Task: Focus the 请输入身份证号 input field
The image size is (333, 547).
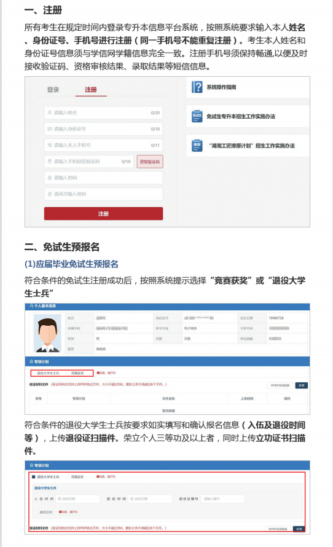Action: pyautogui.click(x=104, y=128)
